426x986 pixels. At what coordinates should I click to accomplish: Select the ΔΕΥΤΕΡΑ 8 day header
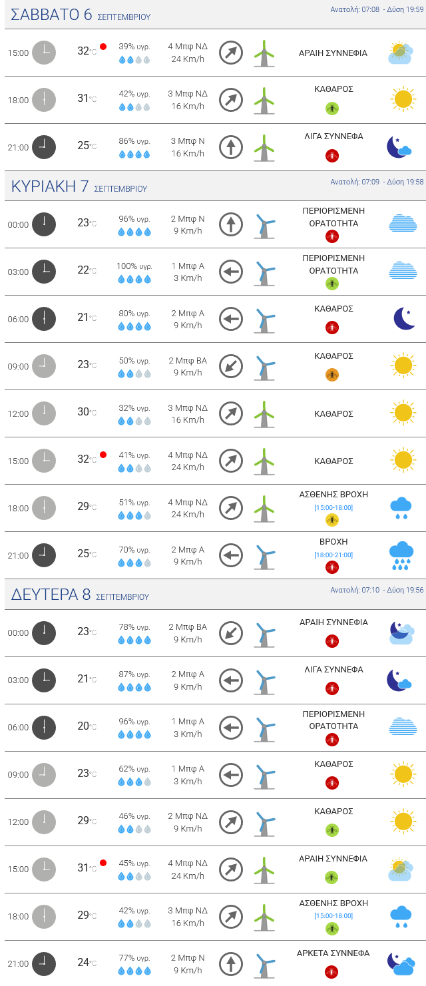click(51, 595)
